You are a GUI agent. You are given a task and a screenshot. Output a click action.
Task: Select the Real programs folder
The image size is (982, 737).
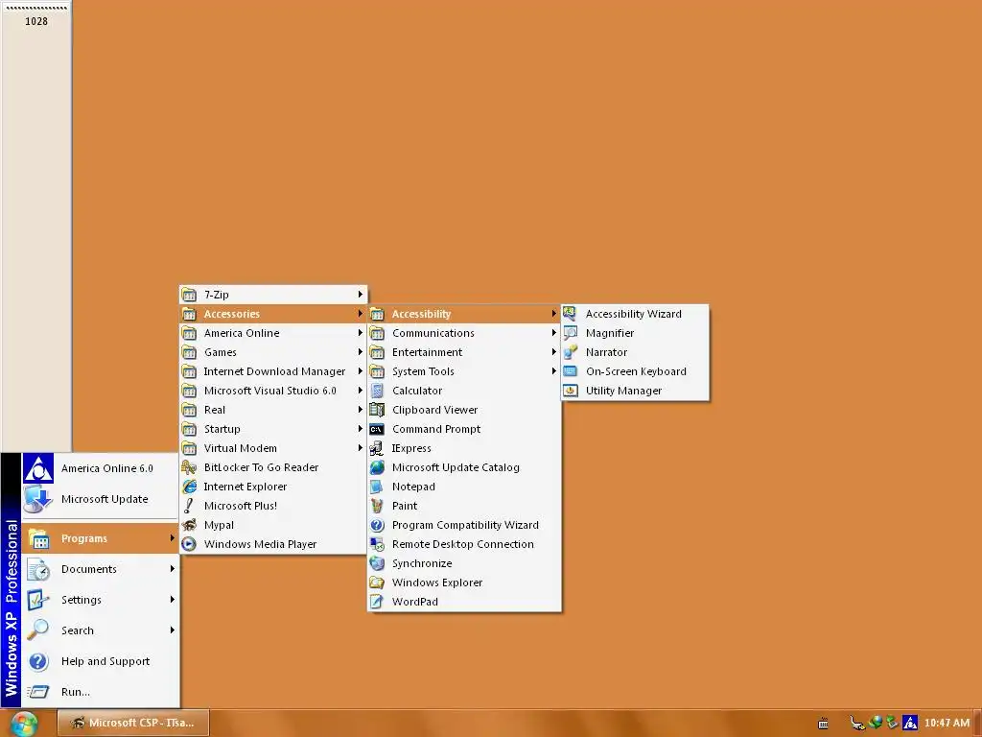(x=273, y=410)
